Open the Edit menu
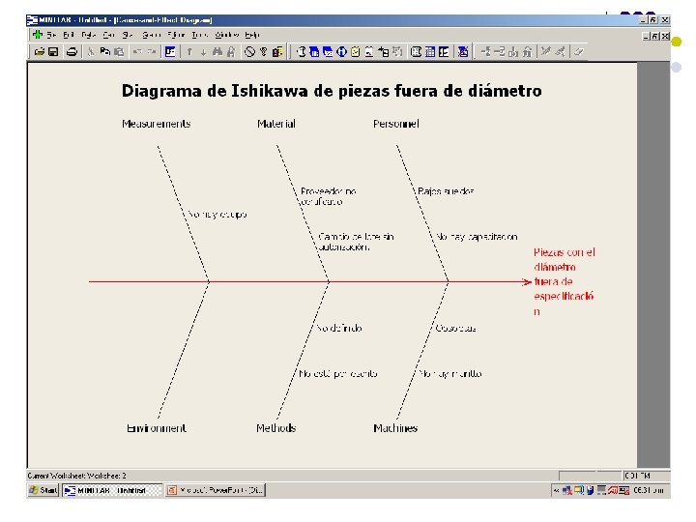Screen dimensions: 696x522 pos(68,35)
